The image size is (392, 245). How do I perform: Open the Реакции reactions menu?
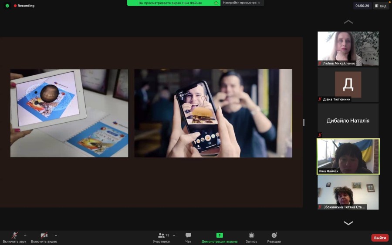pyautogui.click(x=274, y=238)
